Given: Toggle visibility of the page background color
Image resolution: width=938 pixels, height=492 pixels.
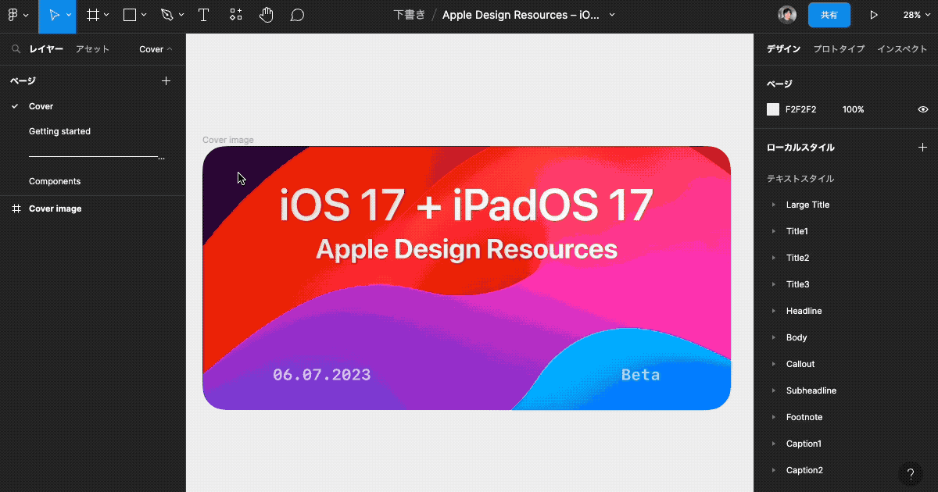Looking at the screenshot, I should 923,109.
